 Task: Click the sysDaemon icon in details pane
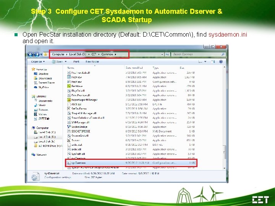point(36,176)
